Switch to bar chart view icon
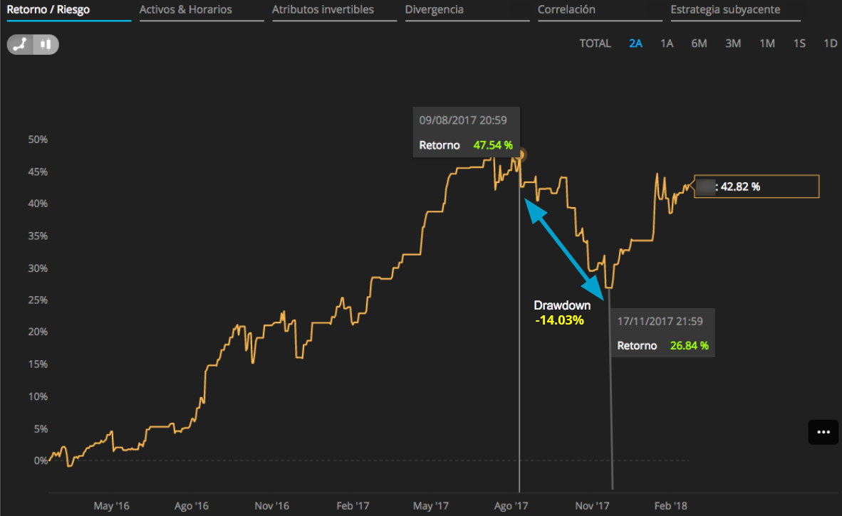The height and width of the screenshot is (516, 842). click(46, 45)
